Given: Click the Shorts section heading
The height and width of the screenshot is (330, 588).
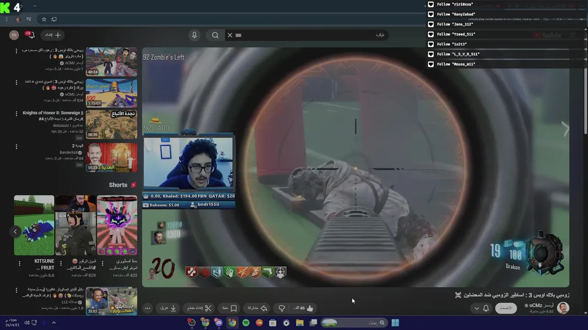Looking at the screenshot, I should [x=122, y=185].
